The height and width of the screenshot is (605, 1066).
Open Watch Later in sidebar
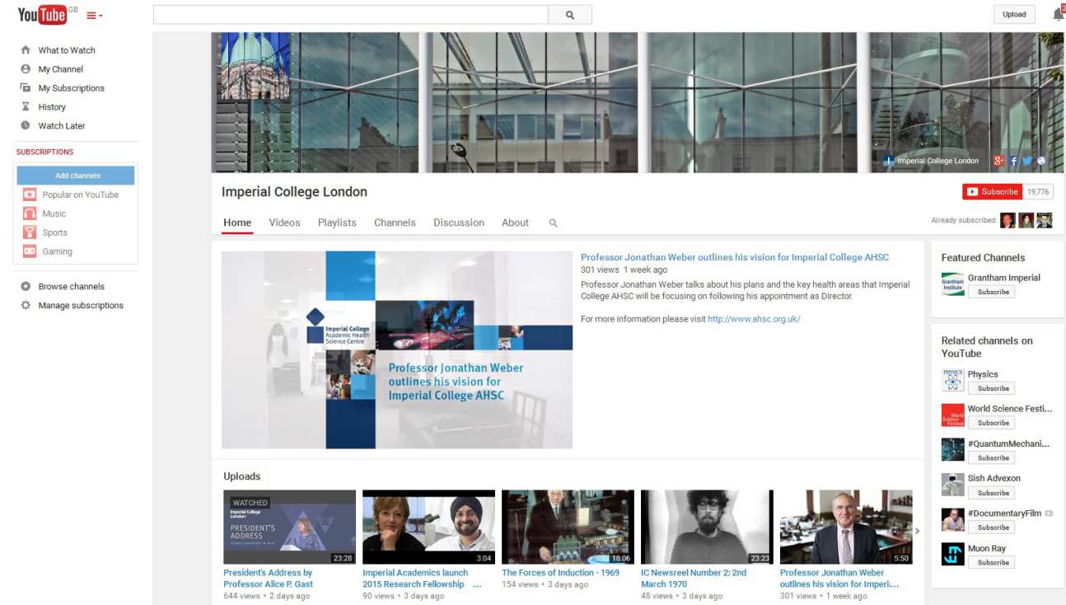(x=61, y=126)
